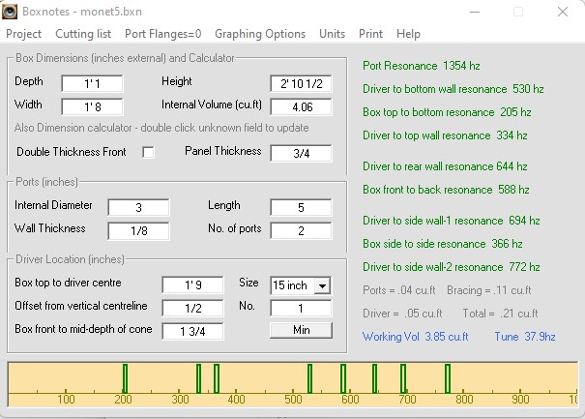Click the Panel Thickness field

click(301, 153)
